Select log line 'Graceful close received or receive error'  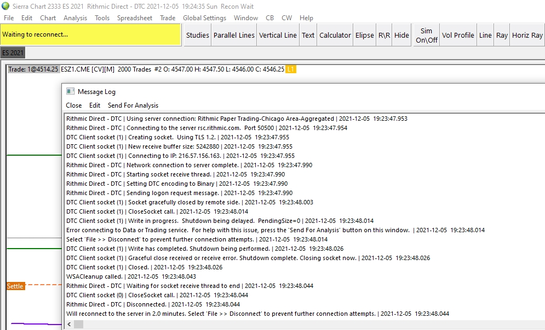click(x=248, y=258)
